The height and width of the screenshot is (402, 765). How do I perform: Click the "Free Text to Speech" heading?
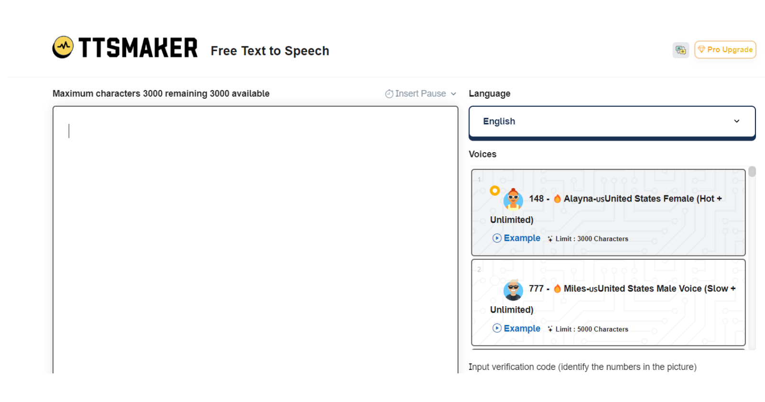[x=270, y=51]
